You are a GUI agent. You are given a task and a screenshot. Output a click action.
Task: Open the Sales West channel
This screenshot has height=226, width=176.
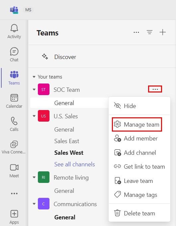pos(69,153)
